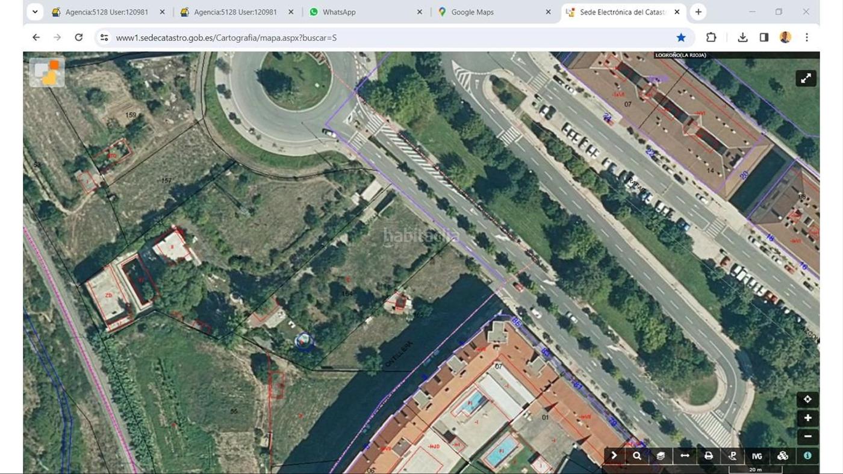843x474 pixels.
Task: Toggle the side panel split view
Action: click(764, 37)
